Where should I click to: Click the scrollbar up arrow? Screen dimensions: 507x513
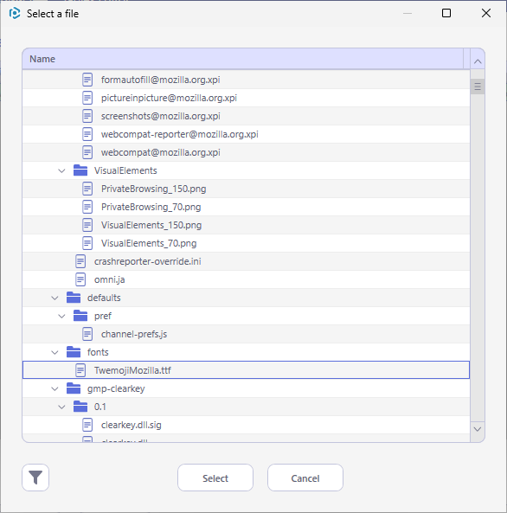[x=478, y=61]
